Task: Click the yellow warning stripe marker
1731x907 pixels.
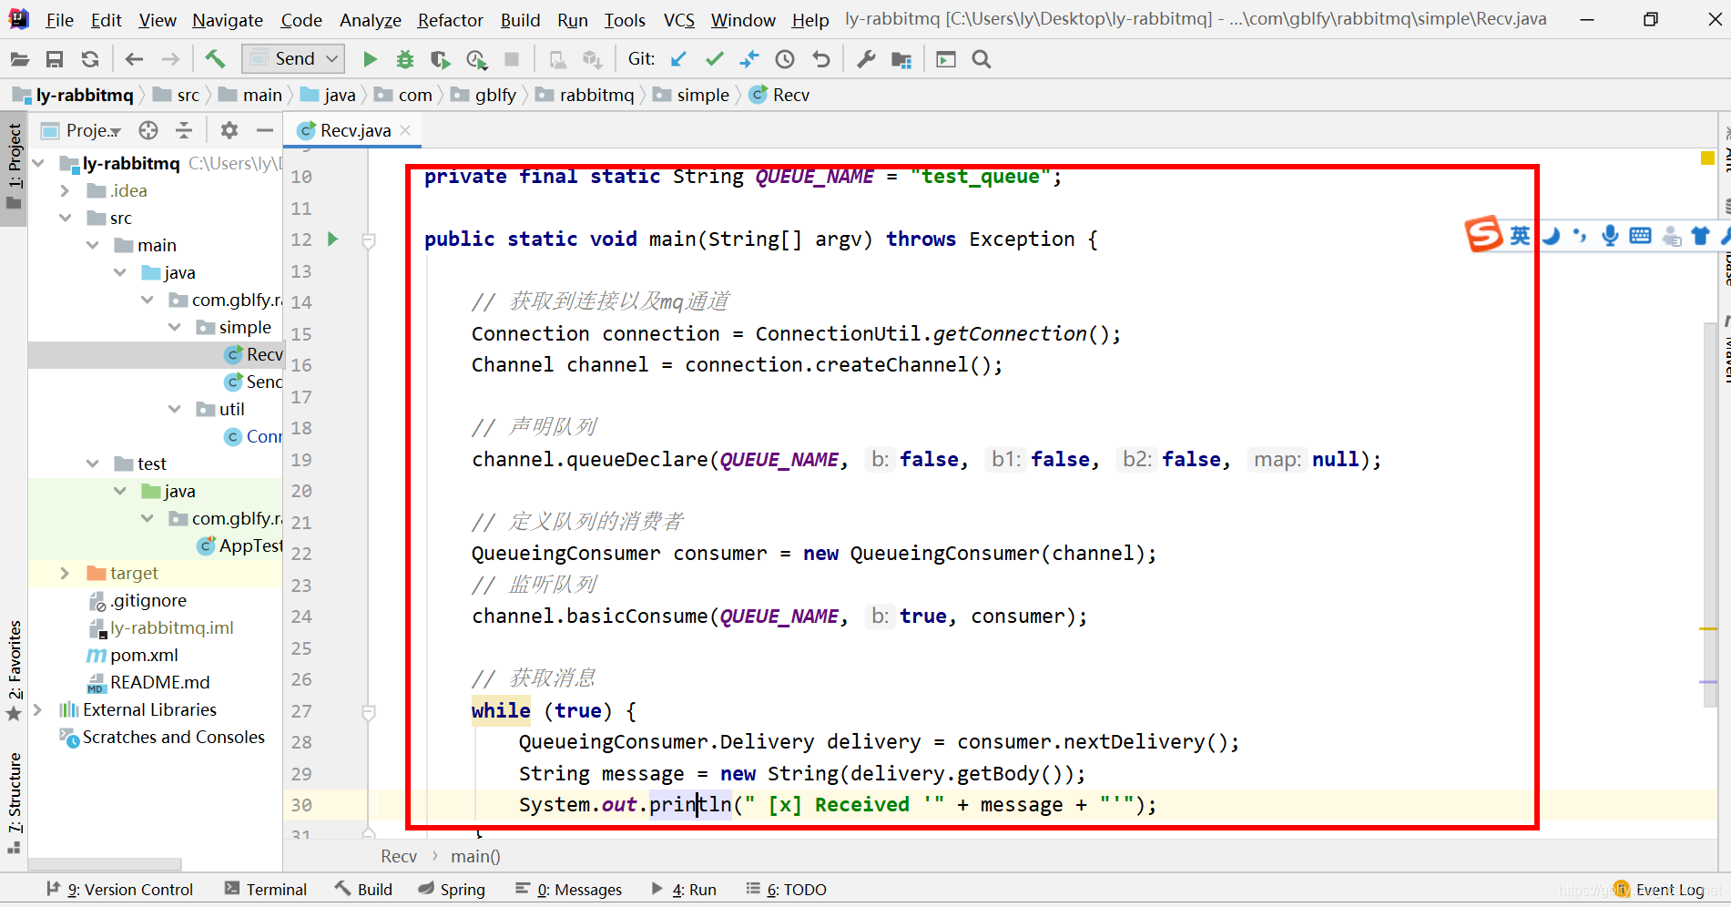Action: 1708,629
